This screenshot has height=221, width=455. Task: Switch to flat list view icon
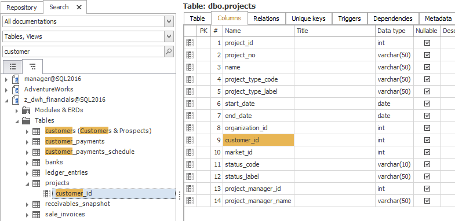13,67
